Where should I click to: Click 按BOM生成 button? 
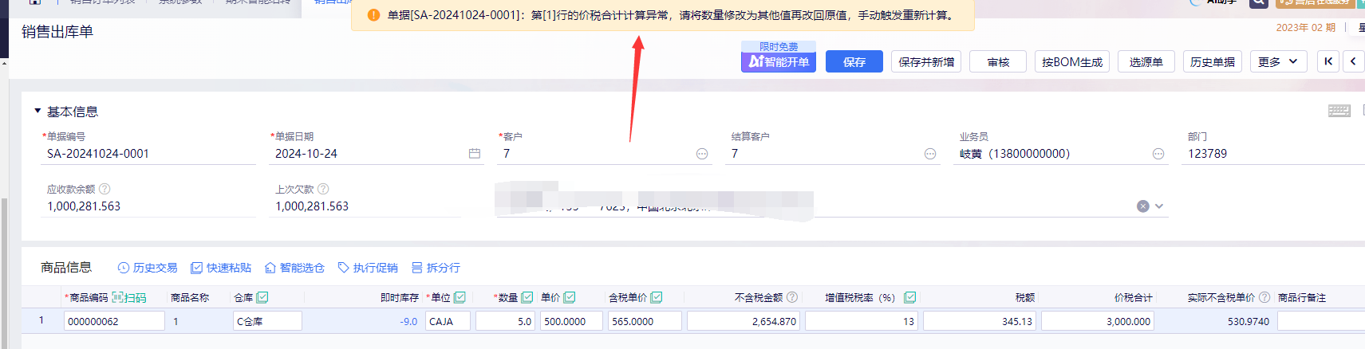[x=1071, y=61]
